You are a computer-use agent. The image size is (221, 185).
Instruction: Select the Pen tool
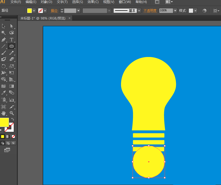(x=4, y=40)
